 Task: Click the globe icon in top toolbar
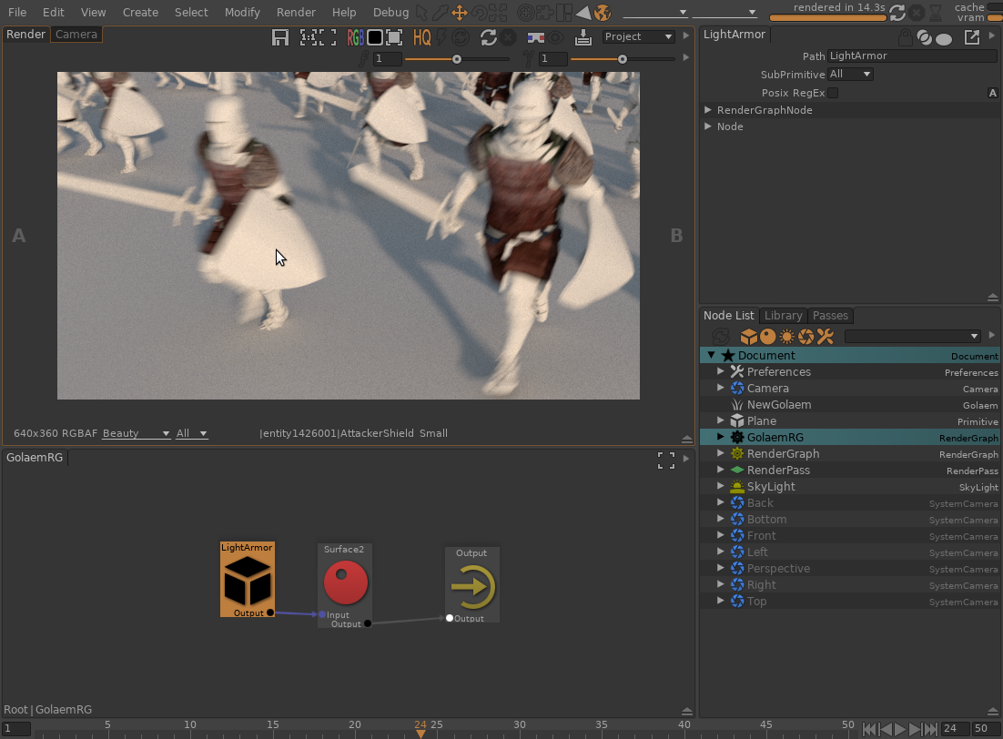click(x=602, y=13)
